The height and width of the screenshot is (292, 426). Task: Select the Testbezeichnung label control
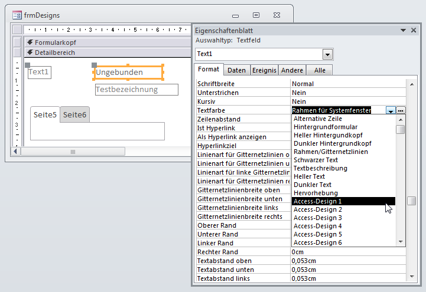tap(136, 90)
